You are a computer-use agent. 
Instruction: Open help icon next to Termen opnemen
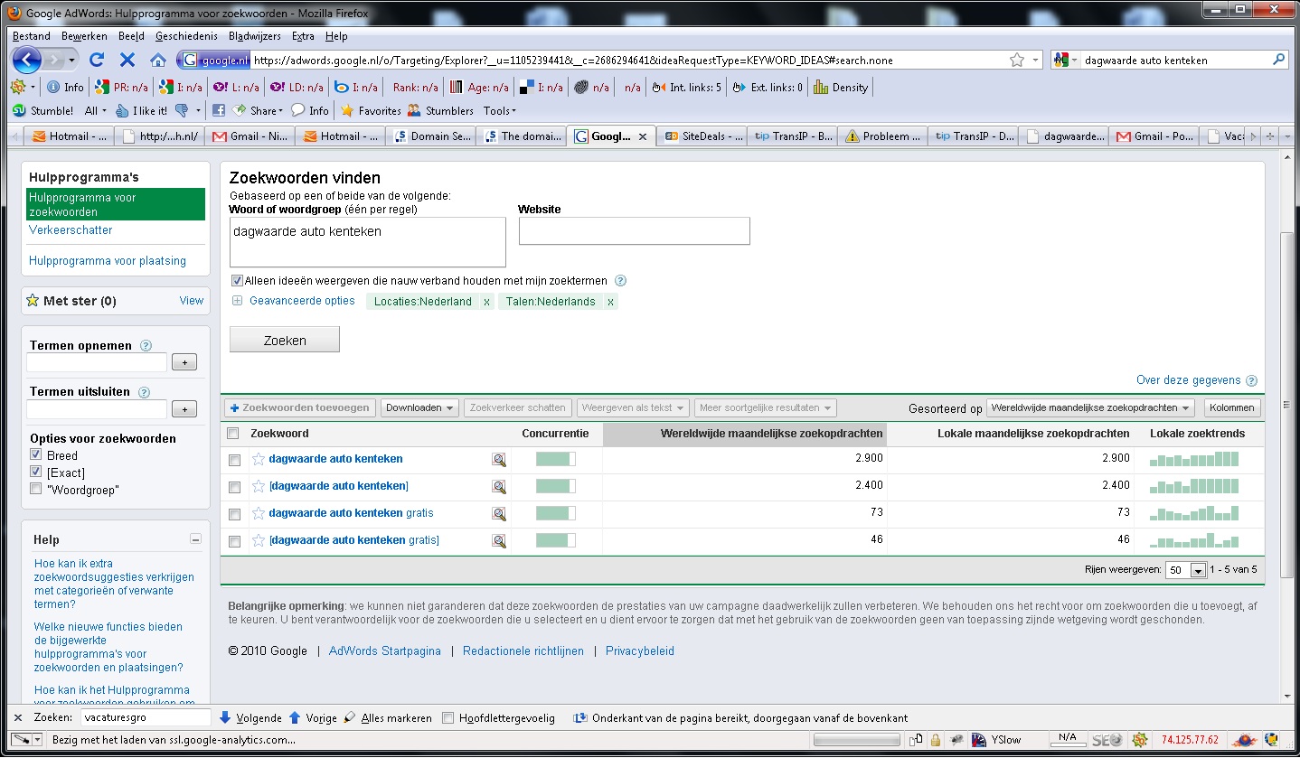pos(146,346)
